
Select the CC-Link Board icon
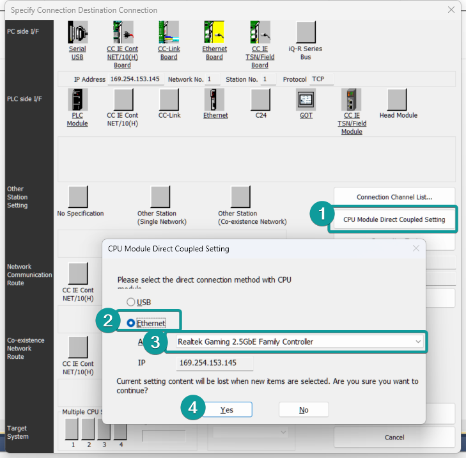pos(169,33)
